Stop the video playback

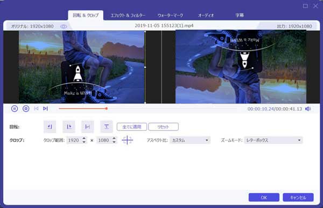[x=26, y=108]
